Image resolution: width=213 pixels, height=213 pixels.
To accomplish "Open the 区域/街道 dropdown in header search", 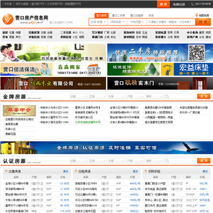I will pyautogui.click(x=98, y=22).
